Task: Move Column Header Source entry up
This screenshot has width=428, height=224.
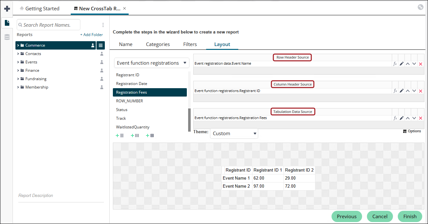Action: point(408,91)
